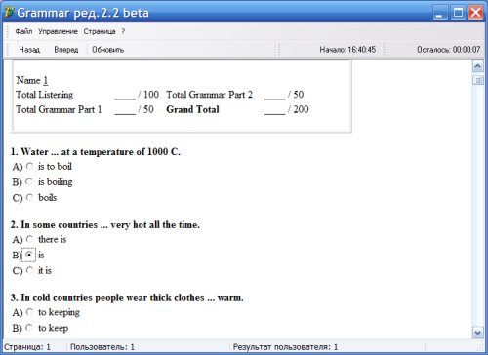This screenshot has height=355, width=488.
Task: Open the Страница menu
Action: coord(100,31)
